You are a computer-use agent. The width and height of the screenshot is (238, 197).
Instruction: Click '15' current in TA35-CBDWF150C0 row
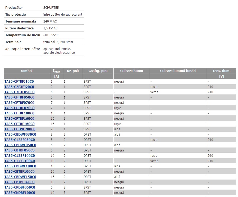point(53,177)
